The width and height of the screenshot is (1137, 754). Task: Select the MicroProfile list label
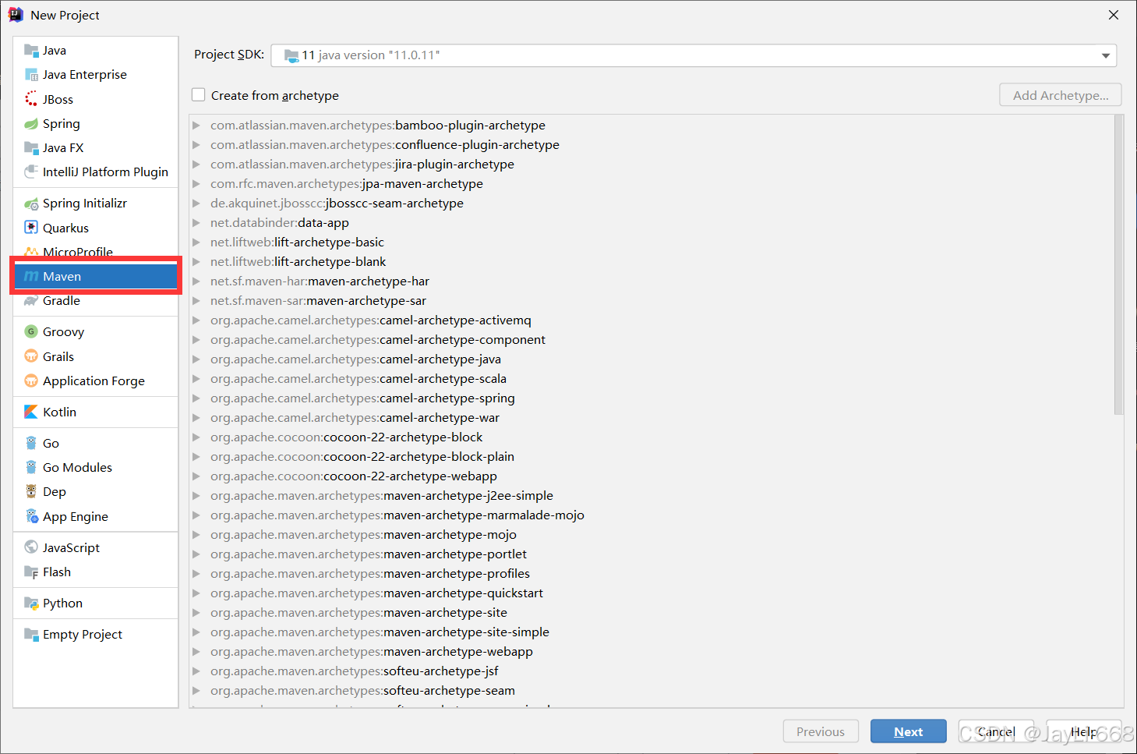pyautogui.click(x=78, y=252)
